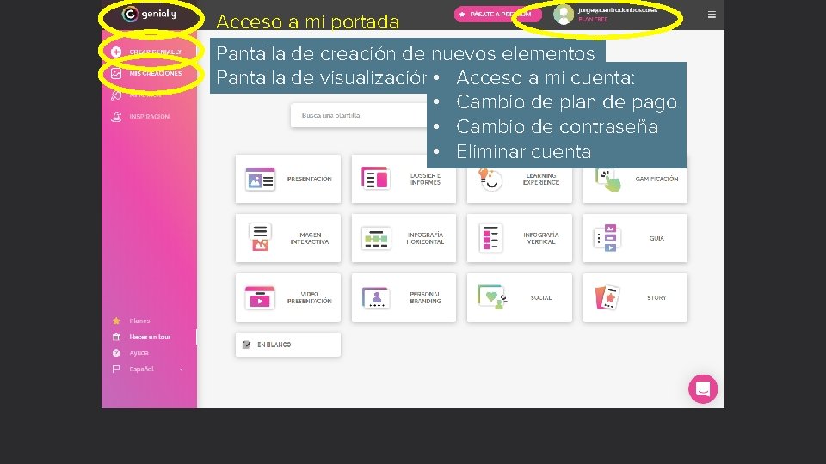Click the Social card heart icon
This screenshot has width=826, height=464.
(492, 297)
